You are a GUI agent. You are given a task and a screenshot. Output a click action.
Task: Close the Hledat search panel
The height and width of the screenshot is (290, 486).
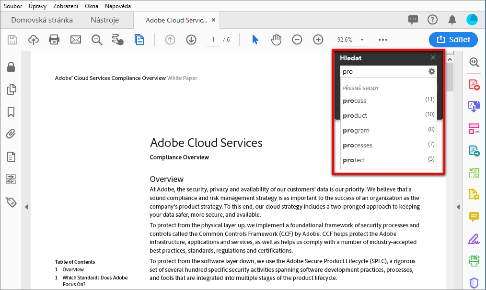pyautogui.click(x=433, y=57)
